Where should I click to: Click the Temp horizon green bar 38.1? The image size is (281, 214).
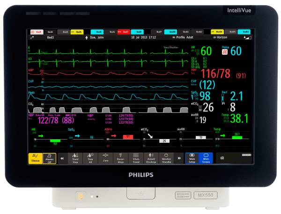pos(237,138)
